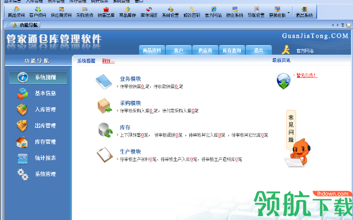Open 商品资料 from the top toolbar

tap(16, 12)
